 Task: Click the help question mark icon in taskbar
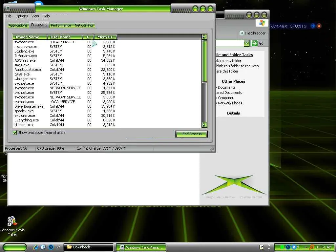point(262,247)
